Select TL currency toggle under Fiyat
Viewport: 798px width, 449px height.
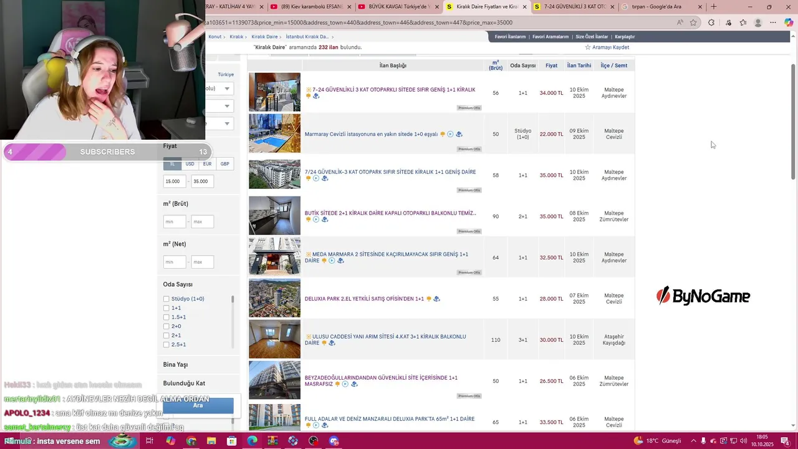click(172, 164)
